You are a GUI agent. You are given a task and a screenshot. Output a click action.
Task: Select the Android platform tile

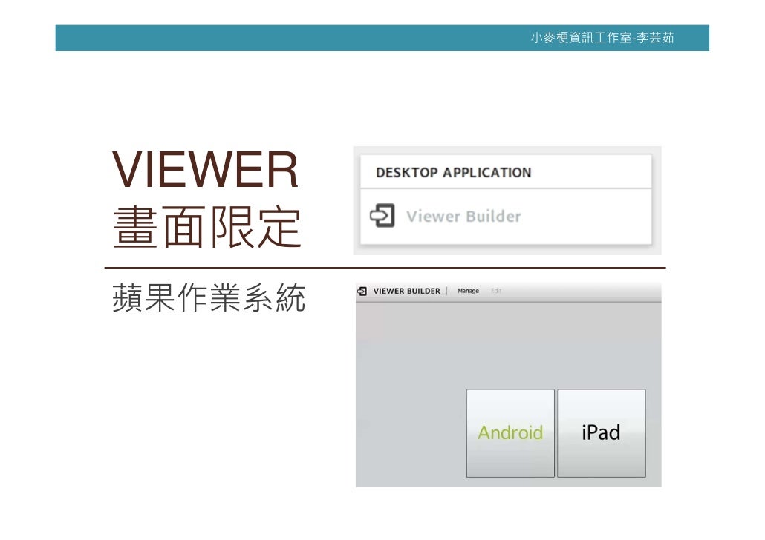pos(510,432)
